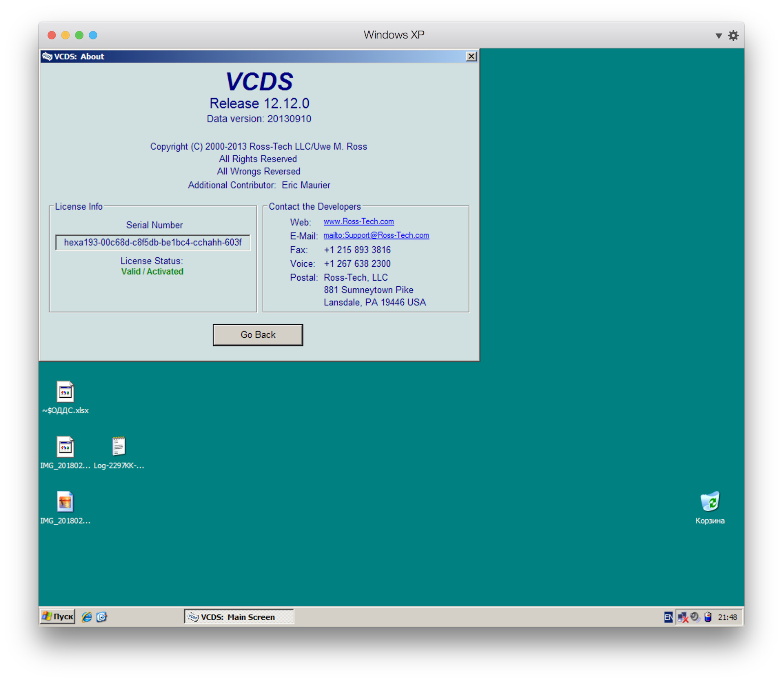Click the EN language indicator in tray
The image size is (783, 682).
click(668, 617)
